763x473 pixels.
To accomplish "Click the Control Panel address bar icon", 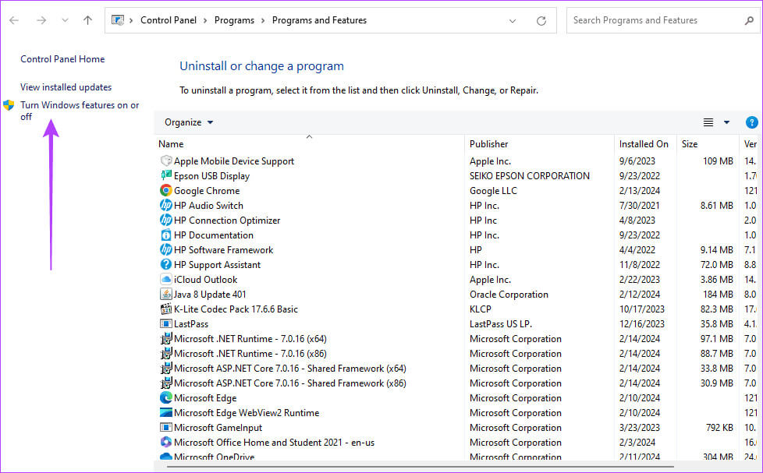I will (118, 20).
